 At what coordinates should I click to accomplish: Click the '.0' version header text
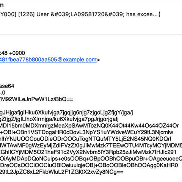tap(3, 93)
